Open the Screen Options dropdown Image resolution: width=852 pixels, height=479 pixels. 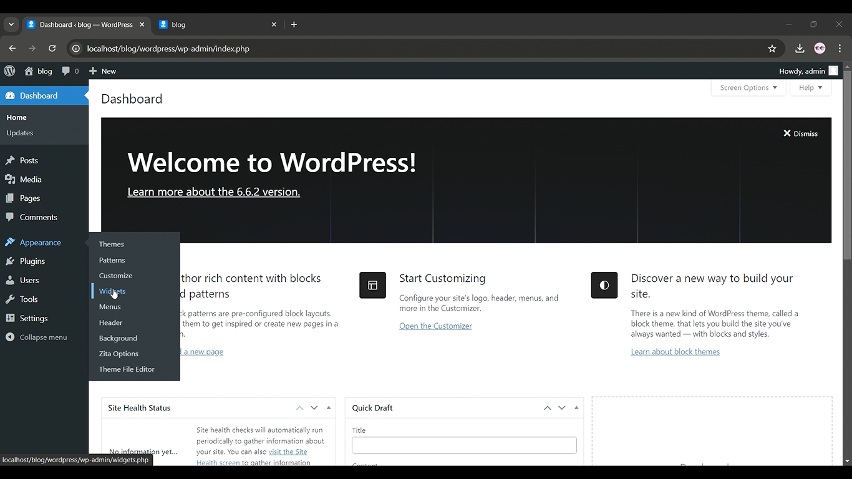(748, 88)
